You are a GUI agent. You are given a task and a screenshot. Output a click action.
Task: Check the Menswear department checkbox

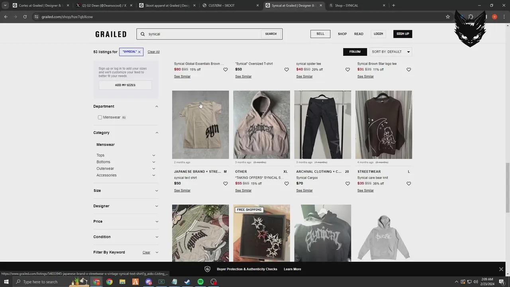(100, 117)
